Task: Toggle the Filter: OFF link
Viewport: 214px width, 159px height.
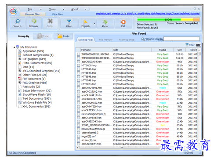Action: pos(198,45)
